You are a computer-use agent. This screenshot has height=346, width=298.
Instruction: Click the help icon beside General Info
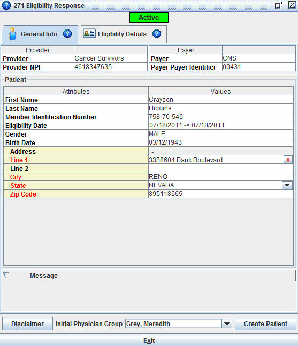[67, 34]
